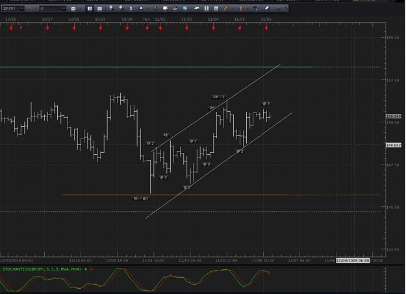Viewport: 406px width, 294px height.
Task: Click the red arrow marker under 10/30
Action: click(x=127, y=28)
